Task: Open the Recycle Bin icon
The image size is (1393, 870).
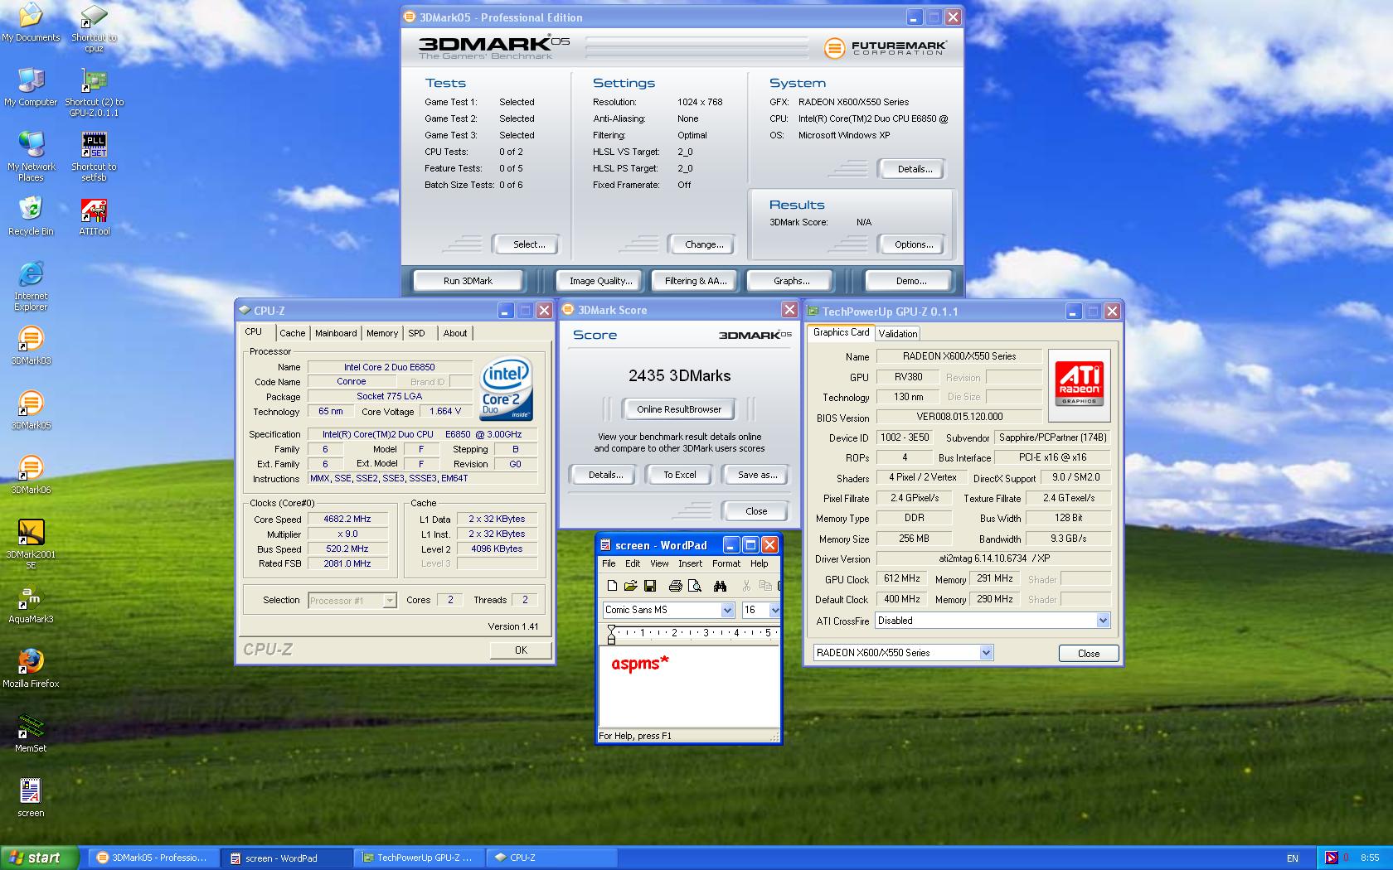Action: pos(31,216)
